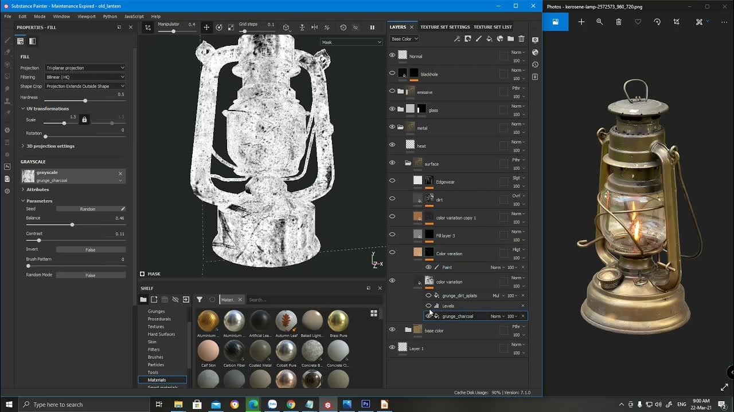Open the Python menu

pyautogui.click(x=110, y=17)
